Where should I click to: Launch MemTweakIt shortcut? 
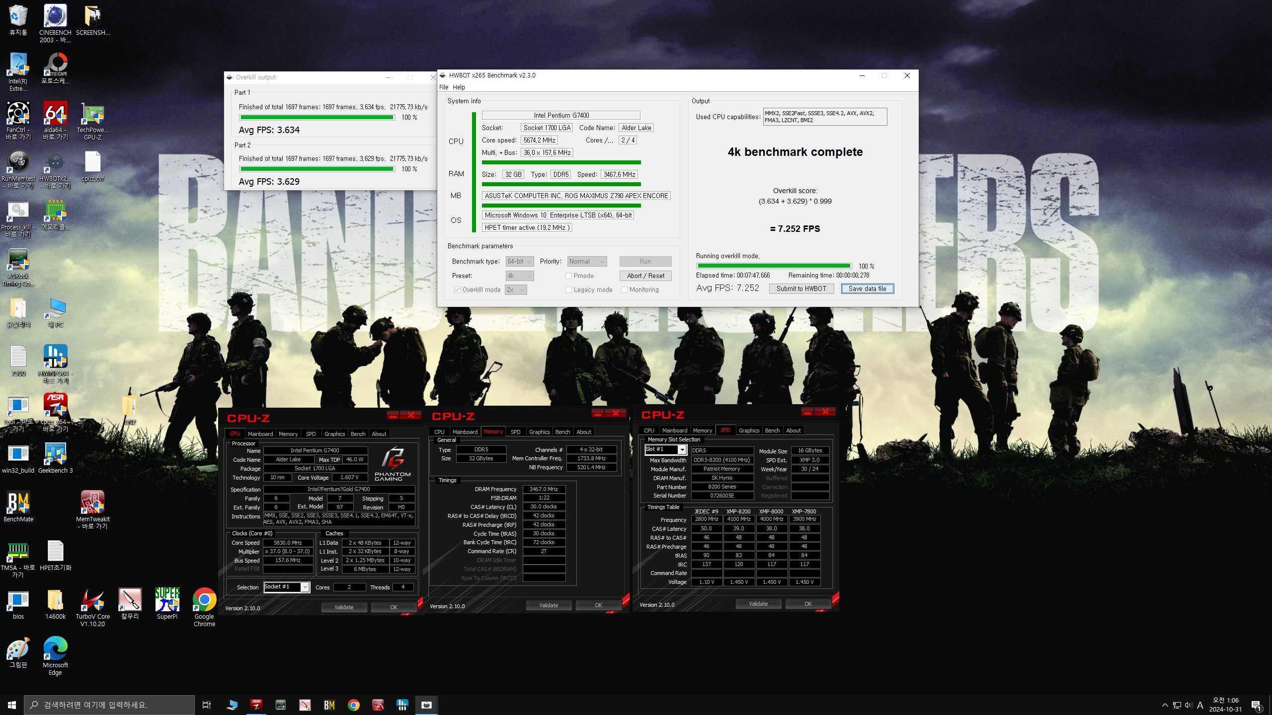point(92,510)
